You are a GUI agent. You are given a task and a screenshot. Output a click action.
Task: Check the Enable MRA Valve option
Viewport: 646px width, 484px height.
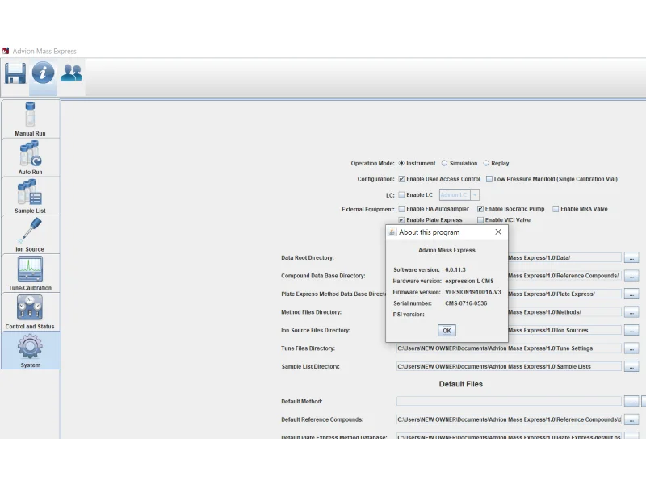click(x=556, y=209)
